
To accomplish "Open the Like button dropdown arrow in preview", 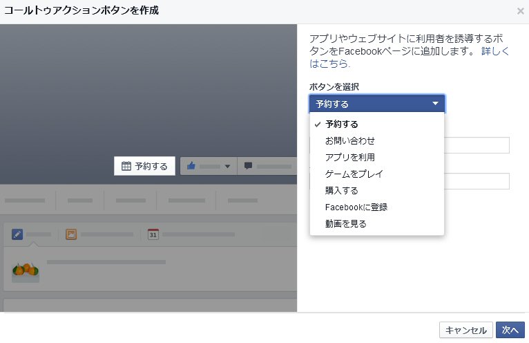I will tap(227, 166).
